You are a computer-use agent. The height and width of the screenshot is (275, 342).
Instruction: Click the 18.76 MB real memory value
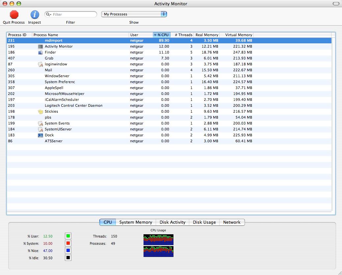click(210, 52)
